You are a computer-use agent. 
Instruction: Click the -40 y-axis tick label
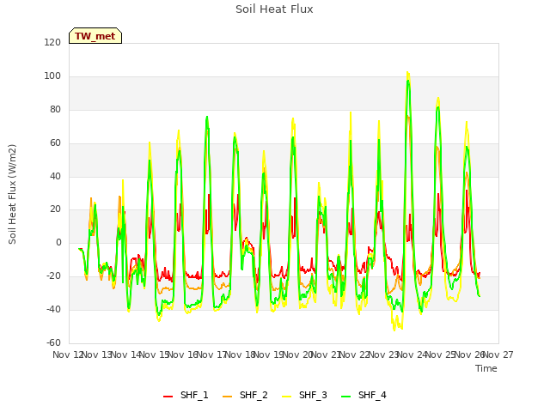point(53,309)
